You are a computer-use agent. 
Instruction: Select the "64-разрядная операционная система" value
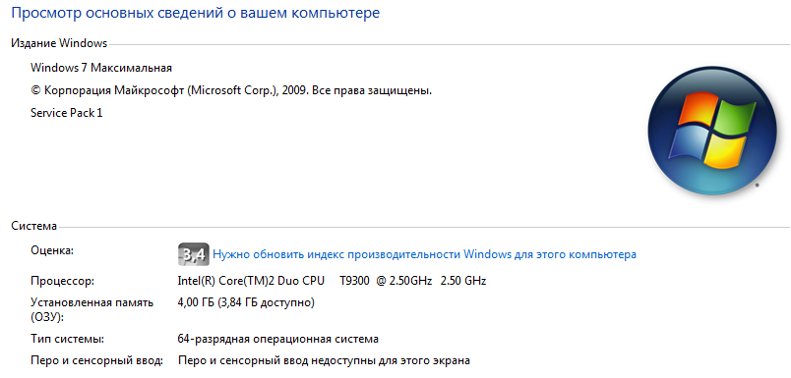(278, 340)
